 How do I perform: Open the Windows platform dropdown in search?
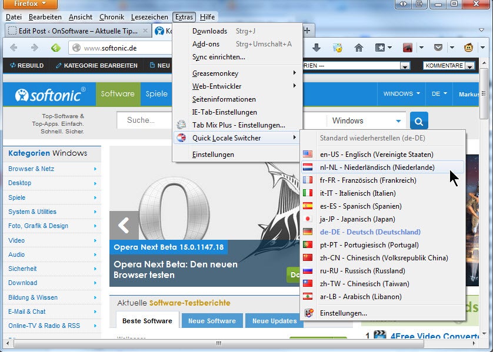[x=366, y=121]
